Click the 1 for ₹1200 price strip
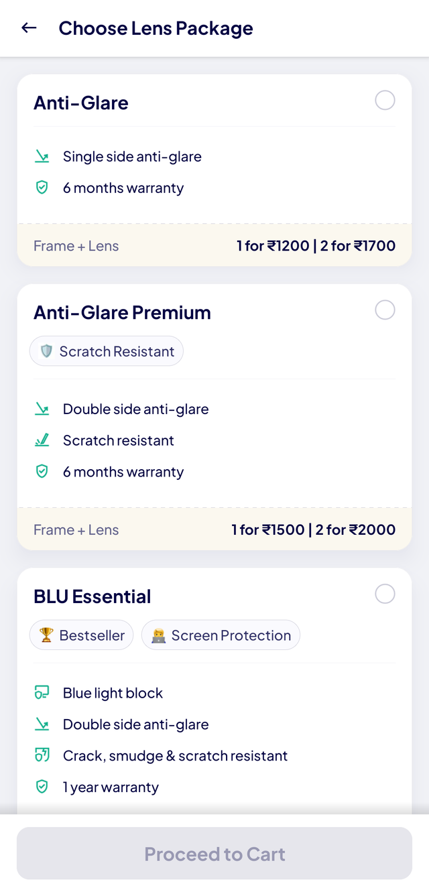429x896 pixels. pyautogui.click(x=214, y=246)
